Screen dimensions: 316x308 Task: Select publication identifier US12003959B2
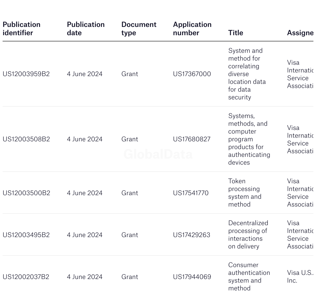coord(26,74)
